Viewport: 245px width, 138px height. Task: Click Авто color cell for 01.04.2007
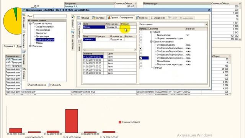click(122, 63)
